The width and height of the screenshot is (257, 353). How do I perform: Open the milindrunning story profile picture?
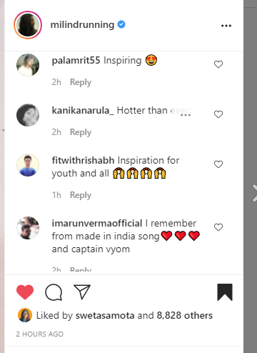click(28, 25)
